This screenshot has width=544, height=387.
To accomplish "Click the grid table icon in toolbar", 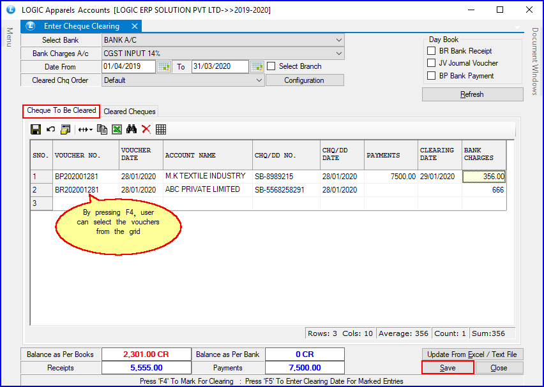I will coord(161,129).
